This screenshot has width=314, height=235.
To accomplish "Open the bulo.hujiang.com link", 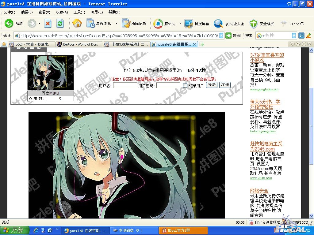I will tap(263, 131).
